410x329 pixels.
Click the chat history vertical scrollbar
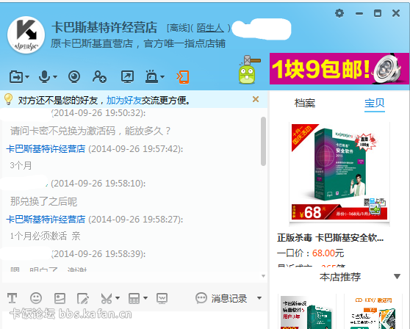coord(263,142)
